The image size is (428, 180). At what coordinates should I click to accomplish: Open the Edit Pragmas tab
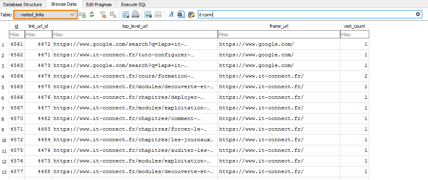[99, 4]
